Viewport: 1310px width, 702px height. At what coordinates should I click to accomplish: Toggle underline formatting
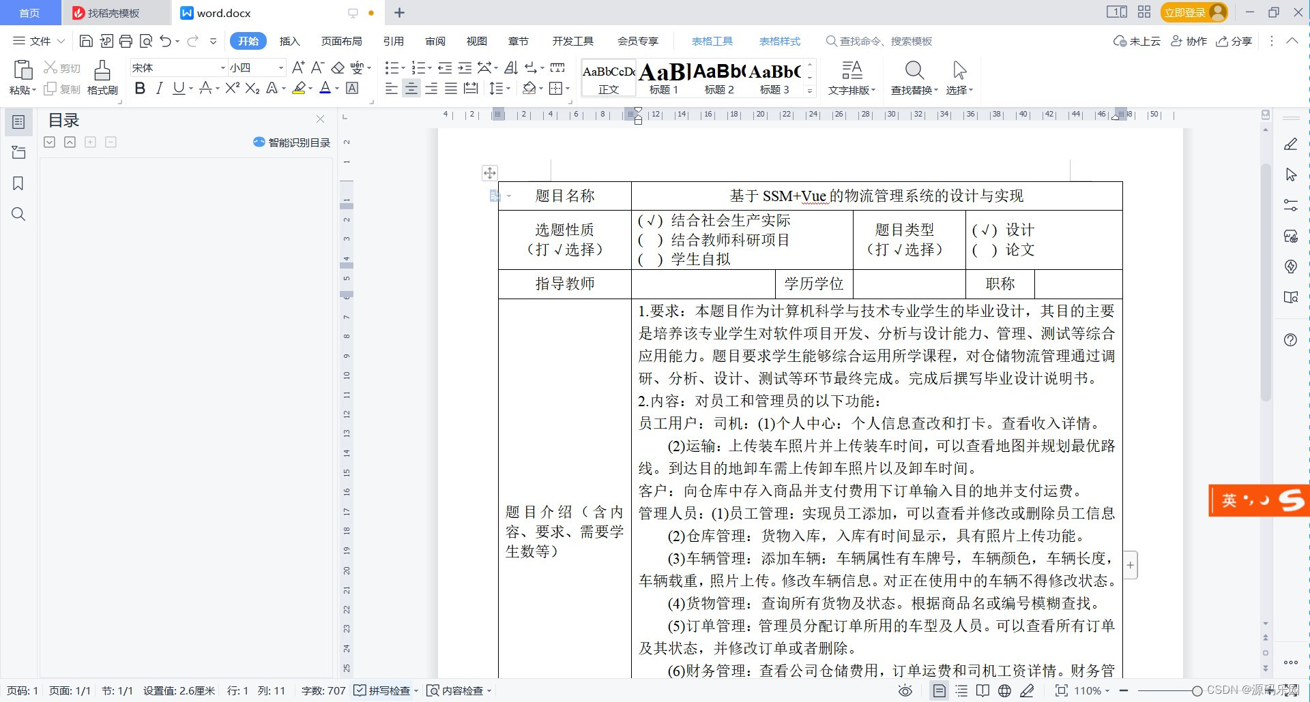tap(178, 88)
